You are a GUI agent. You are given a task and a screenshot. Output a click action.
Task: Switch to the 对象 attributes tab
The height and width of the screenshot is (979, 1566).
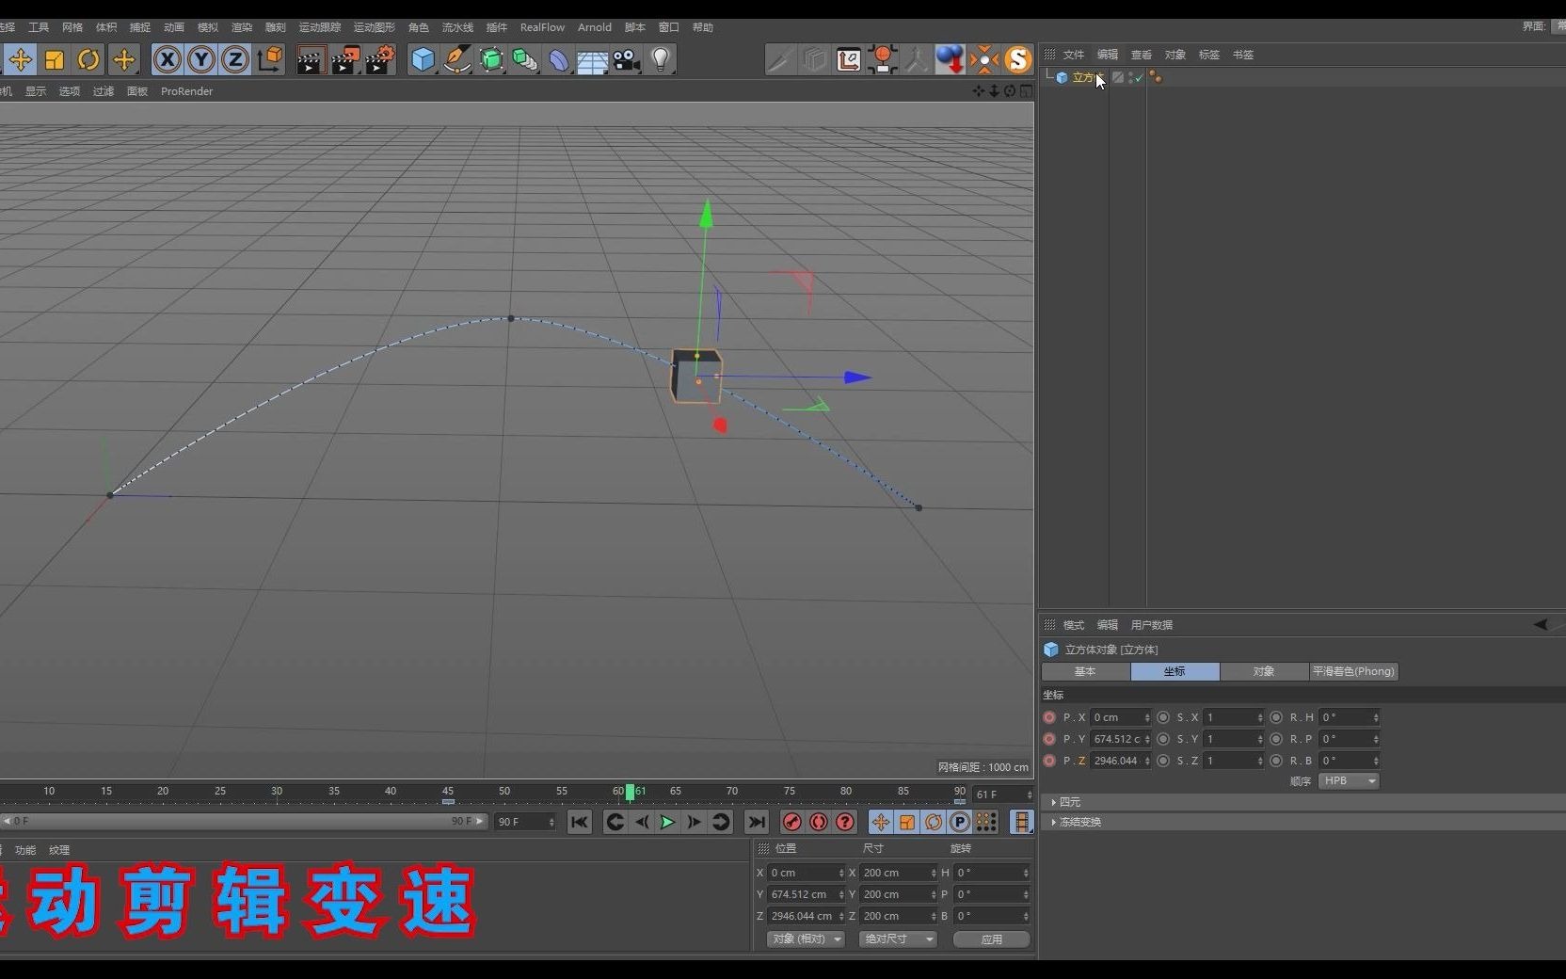(1264, 671)
